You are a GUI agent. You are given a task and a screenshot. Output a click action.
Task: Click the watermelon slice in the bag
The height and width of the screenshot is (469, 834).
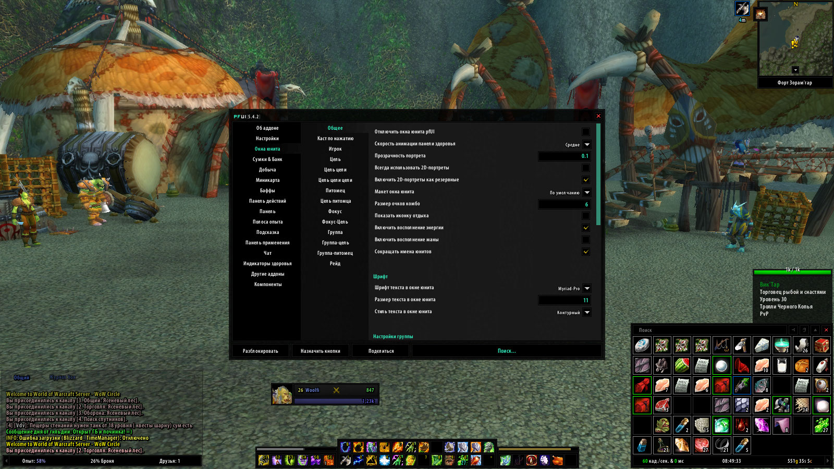[x=682, y=365]
